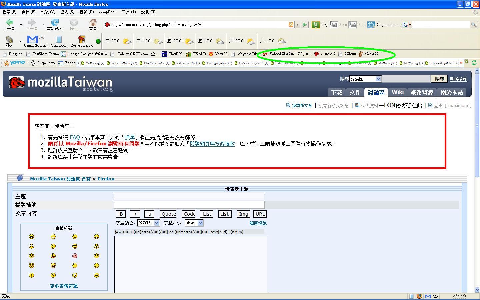Open the 字型顏色 font color dropdown
480x300 pixels.
(148, 223)
